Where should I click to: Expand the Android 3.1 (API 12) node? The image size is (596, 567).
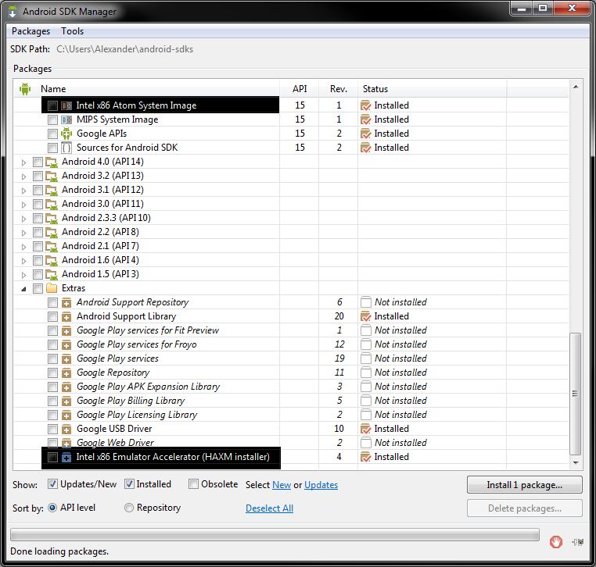click(x=23, y=191)
